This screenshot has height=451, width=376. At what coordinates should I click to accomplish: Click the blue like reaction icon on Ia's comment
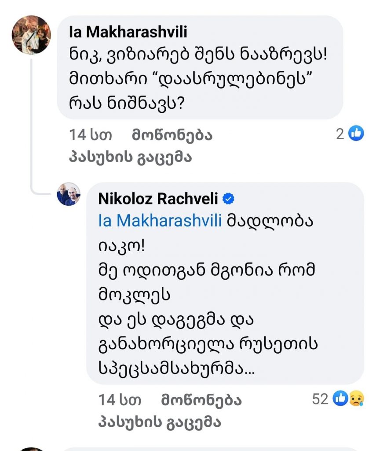[x=356, y=134]
